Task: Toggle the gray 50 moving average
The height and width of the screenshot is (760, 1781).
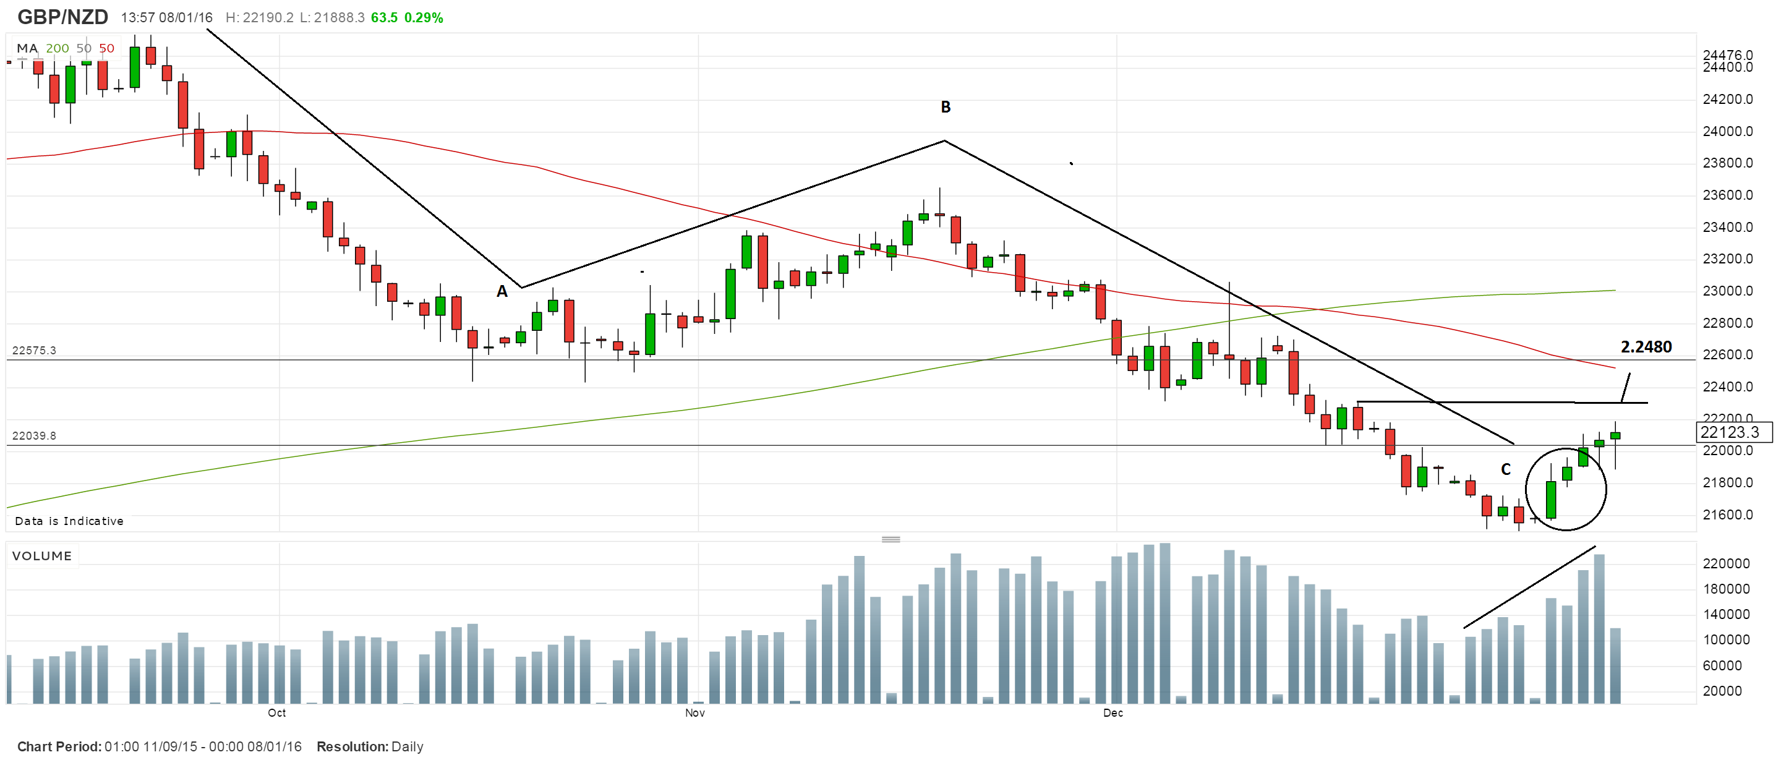Action: [x=83, y=48]
